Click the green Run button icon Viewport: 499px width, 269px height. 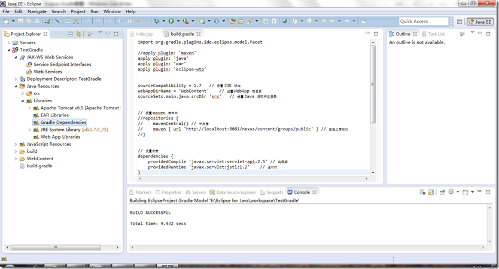[x=171, y=22]
